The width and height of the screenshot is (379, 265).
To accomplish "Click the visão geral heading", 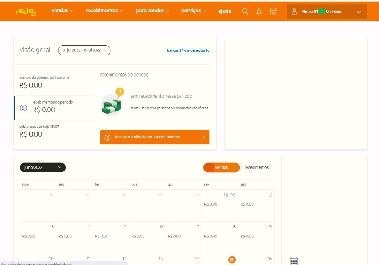I will pos(35,50).
